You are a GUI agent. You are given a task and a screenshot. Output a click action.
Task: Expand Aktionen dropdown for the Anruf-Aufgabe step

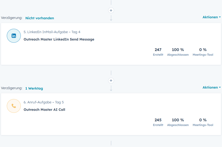(211, 88)
